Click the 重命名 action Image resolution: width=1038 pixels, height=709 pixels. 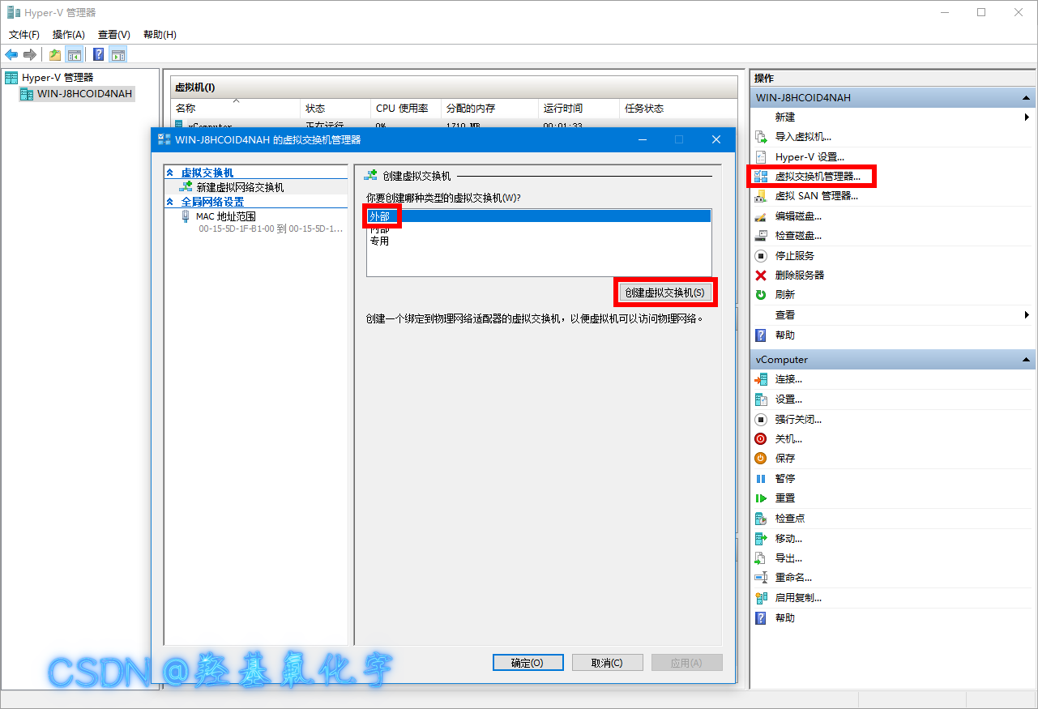click(793, 578)
